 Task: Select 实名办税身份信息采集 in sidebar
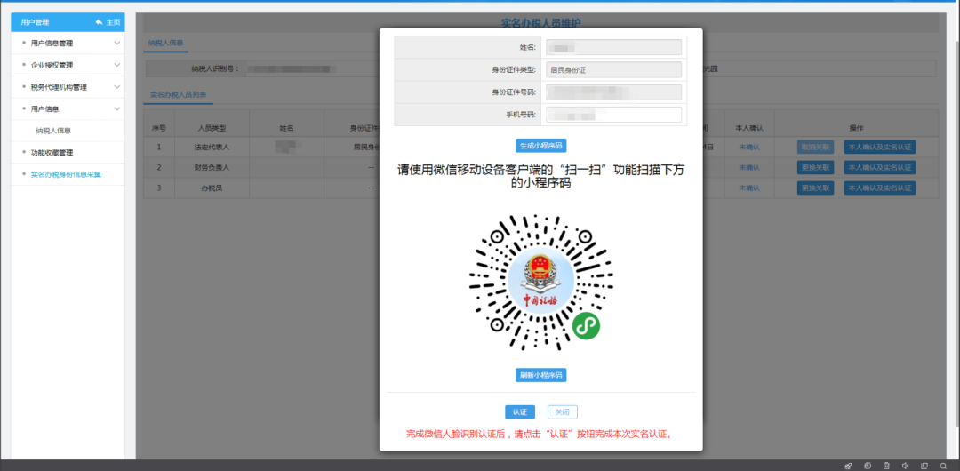coord(68,174)
